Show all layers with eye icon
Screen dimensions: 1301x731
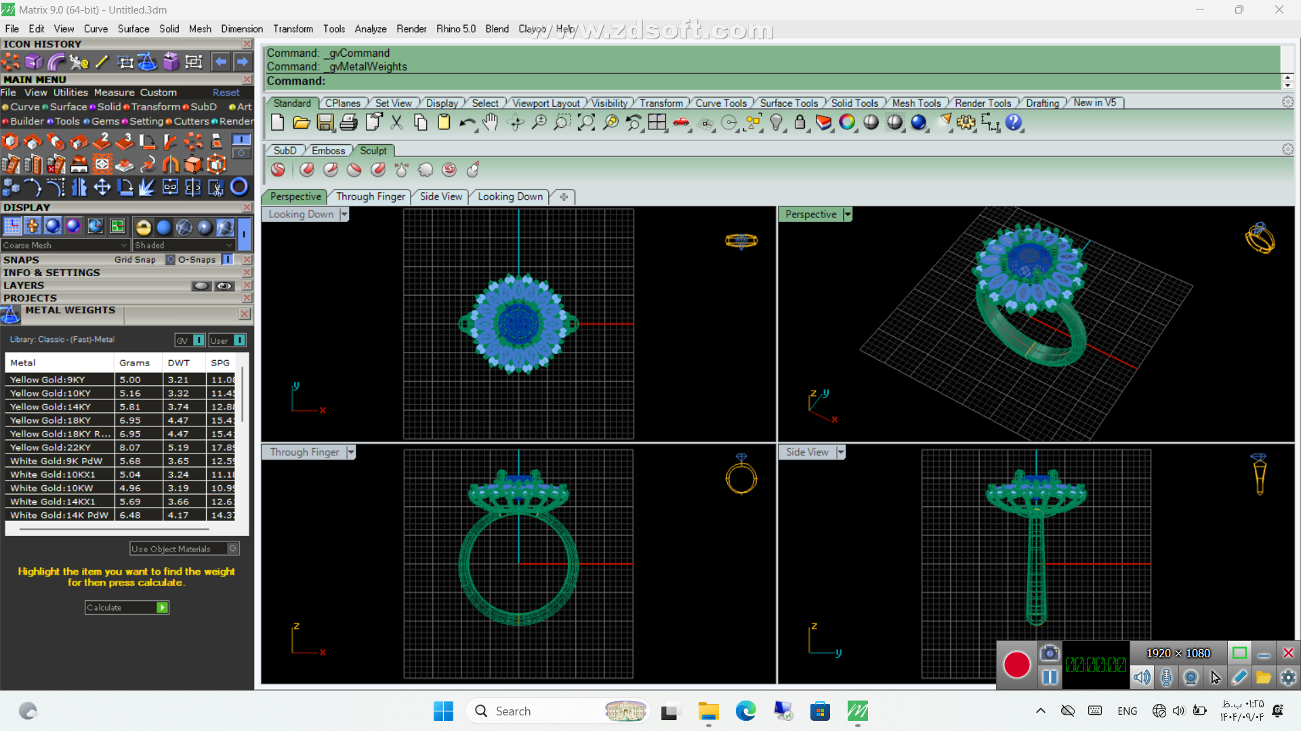pos(224,286)
